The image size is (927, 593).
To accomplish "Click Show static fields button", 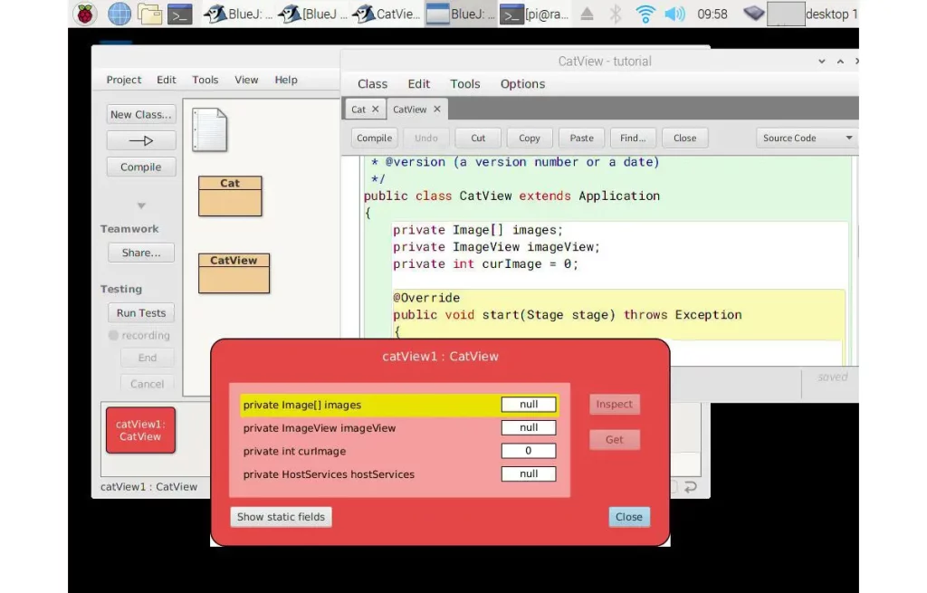I will coord(282,517).
